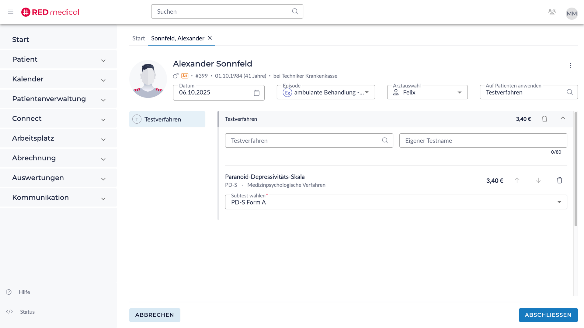The image size is (584, 328).
Task: Click the Eigener Testname input field
Action: [x=483, y=141]
